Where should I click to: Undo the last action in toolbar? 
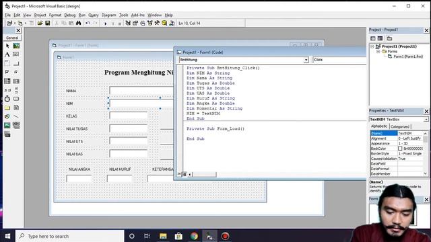pos(88,24)
